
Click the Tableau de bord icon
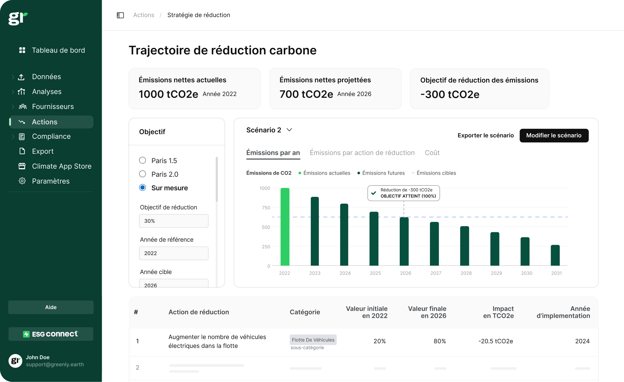point(22,50)
